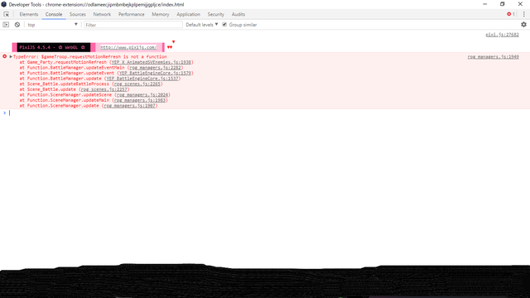Image resolution: width=530 pixels, height=298 pixels.
Task: Toggle the console sidebar icon
Action: pyautogui.click(x=6, y=25)
